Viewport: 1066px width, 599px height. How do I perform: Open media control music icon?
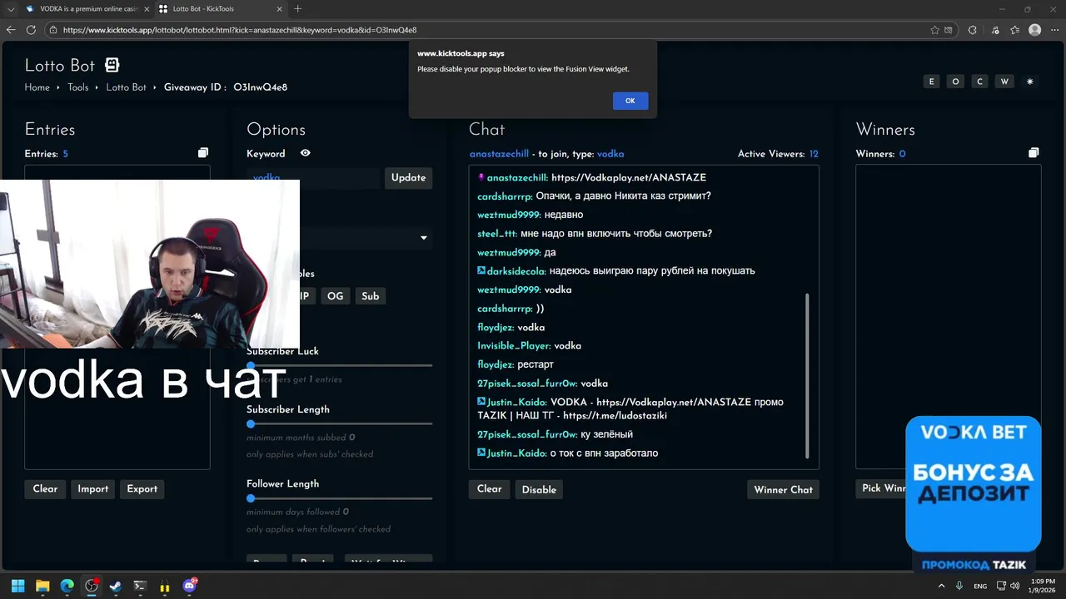click(x=996, y=30)
